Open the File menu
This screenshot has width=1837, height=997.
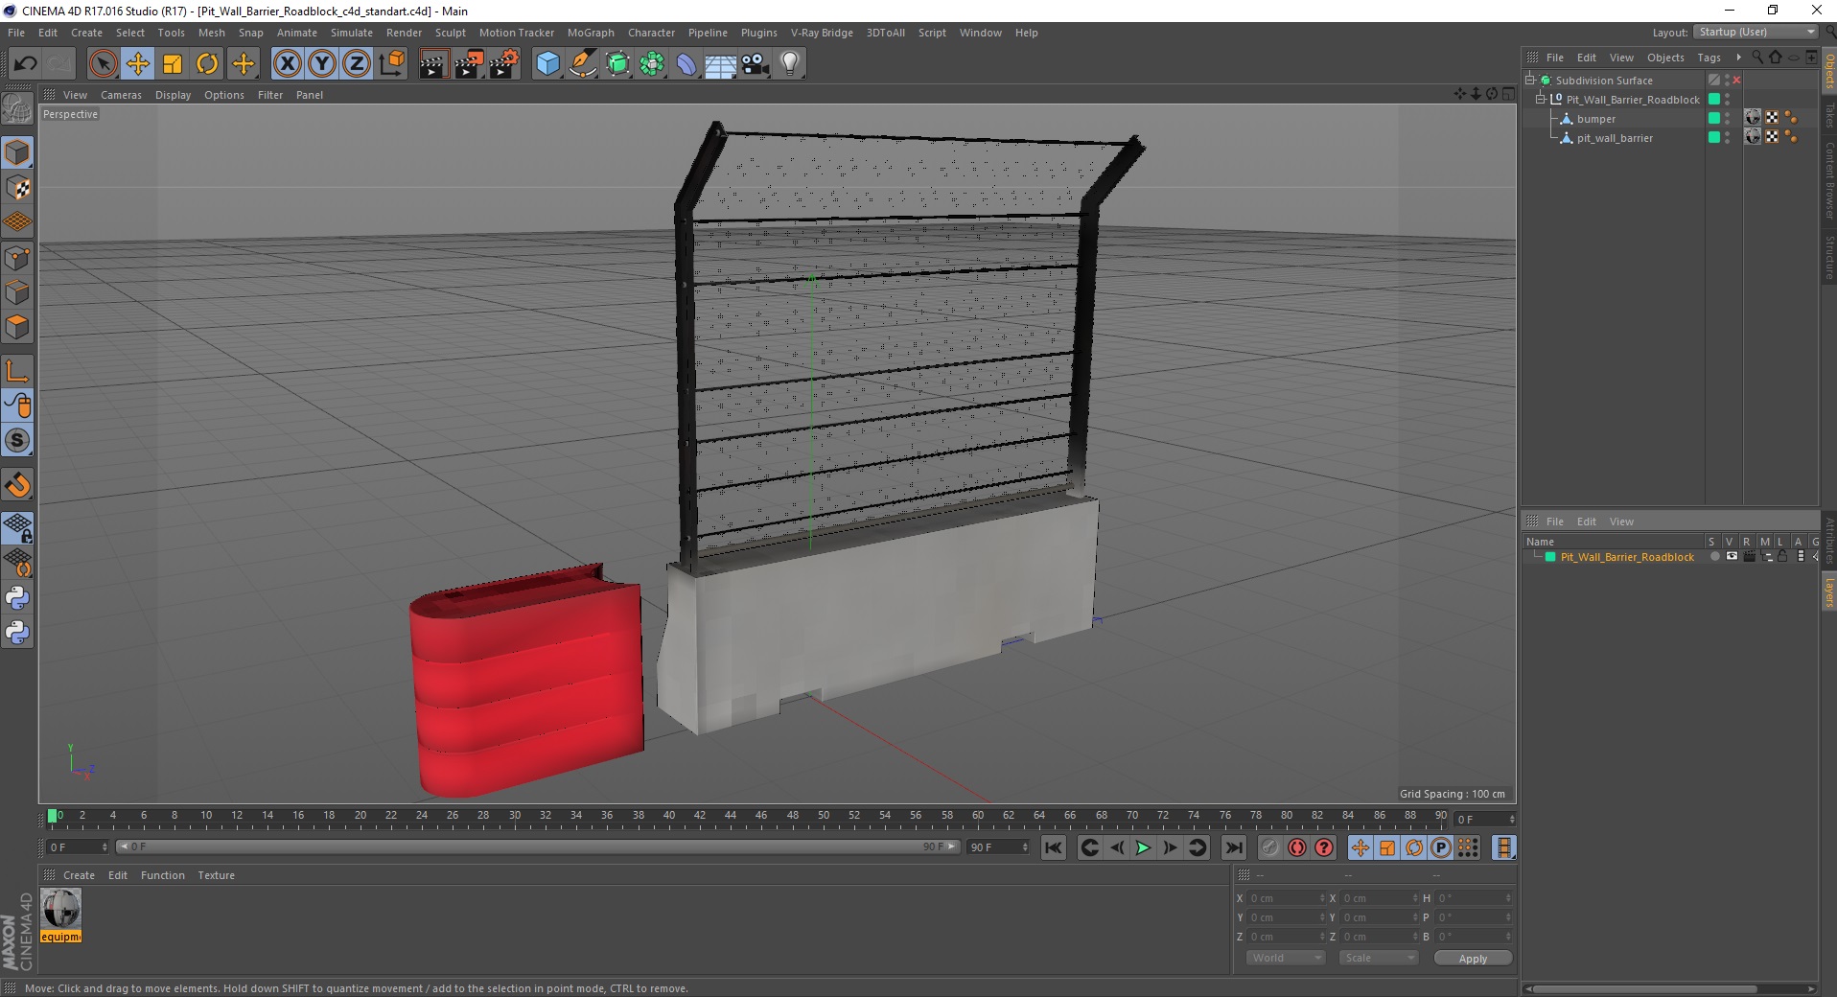pos(16,33)
